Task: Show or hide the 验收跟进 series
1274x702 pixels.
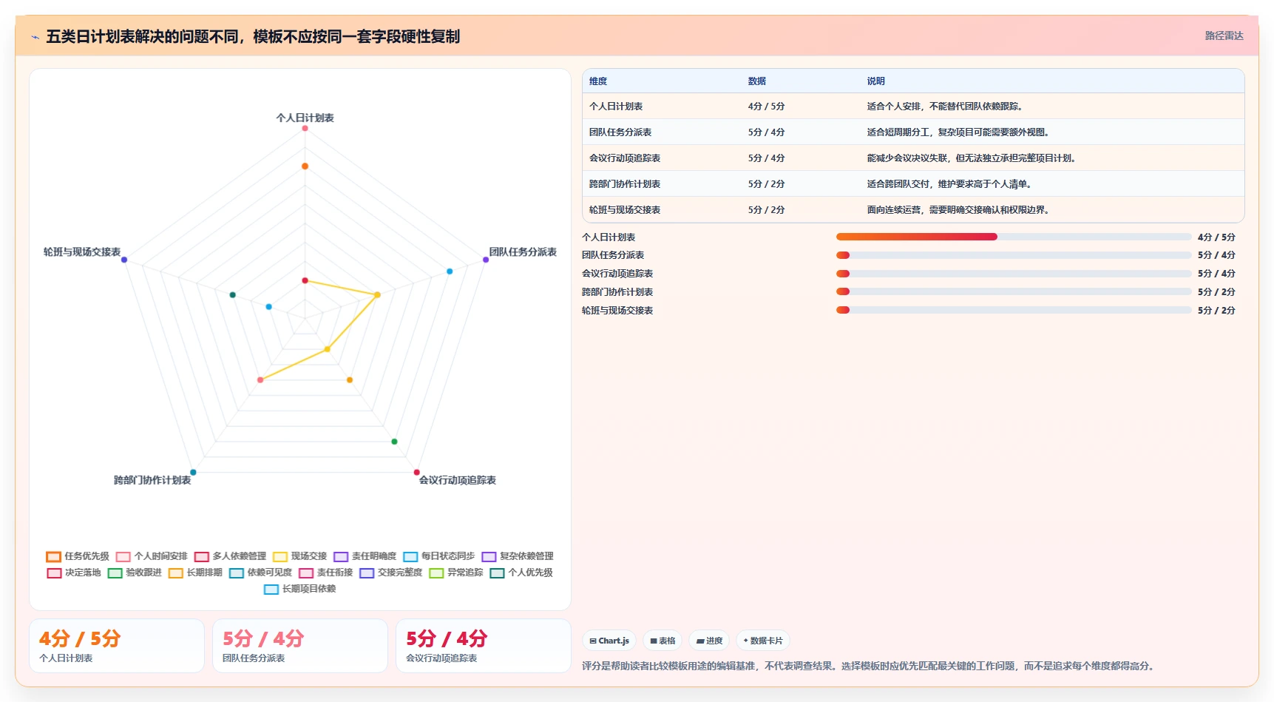Action: click(135, 573)
